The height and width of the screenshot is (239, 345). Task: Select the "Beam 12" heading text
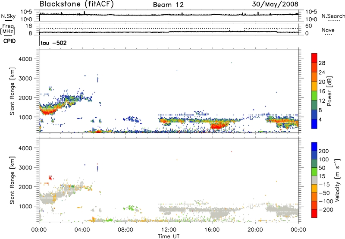(168, 5)
